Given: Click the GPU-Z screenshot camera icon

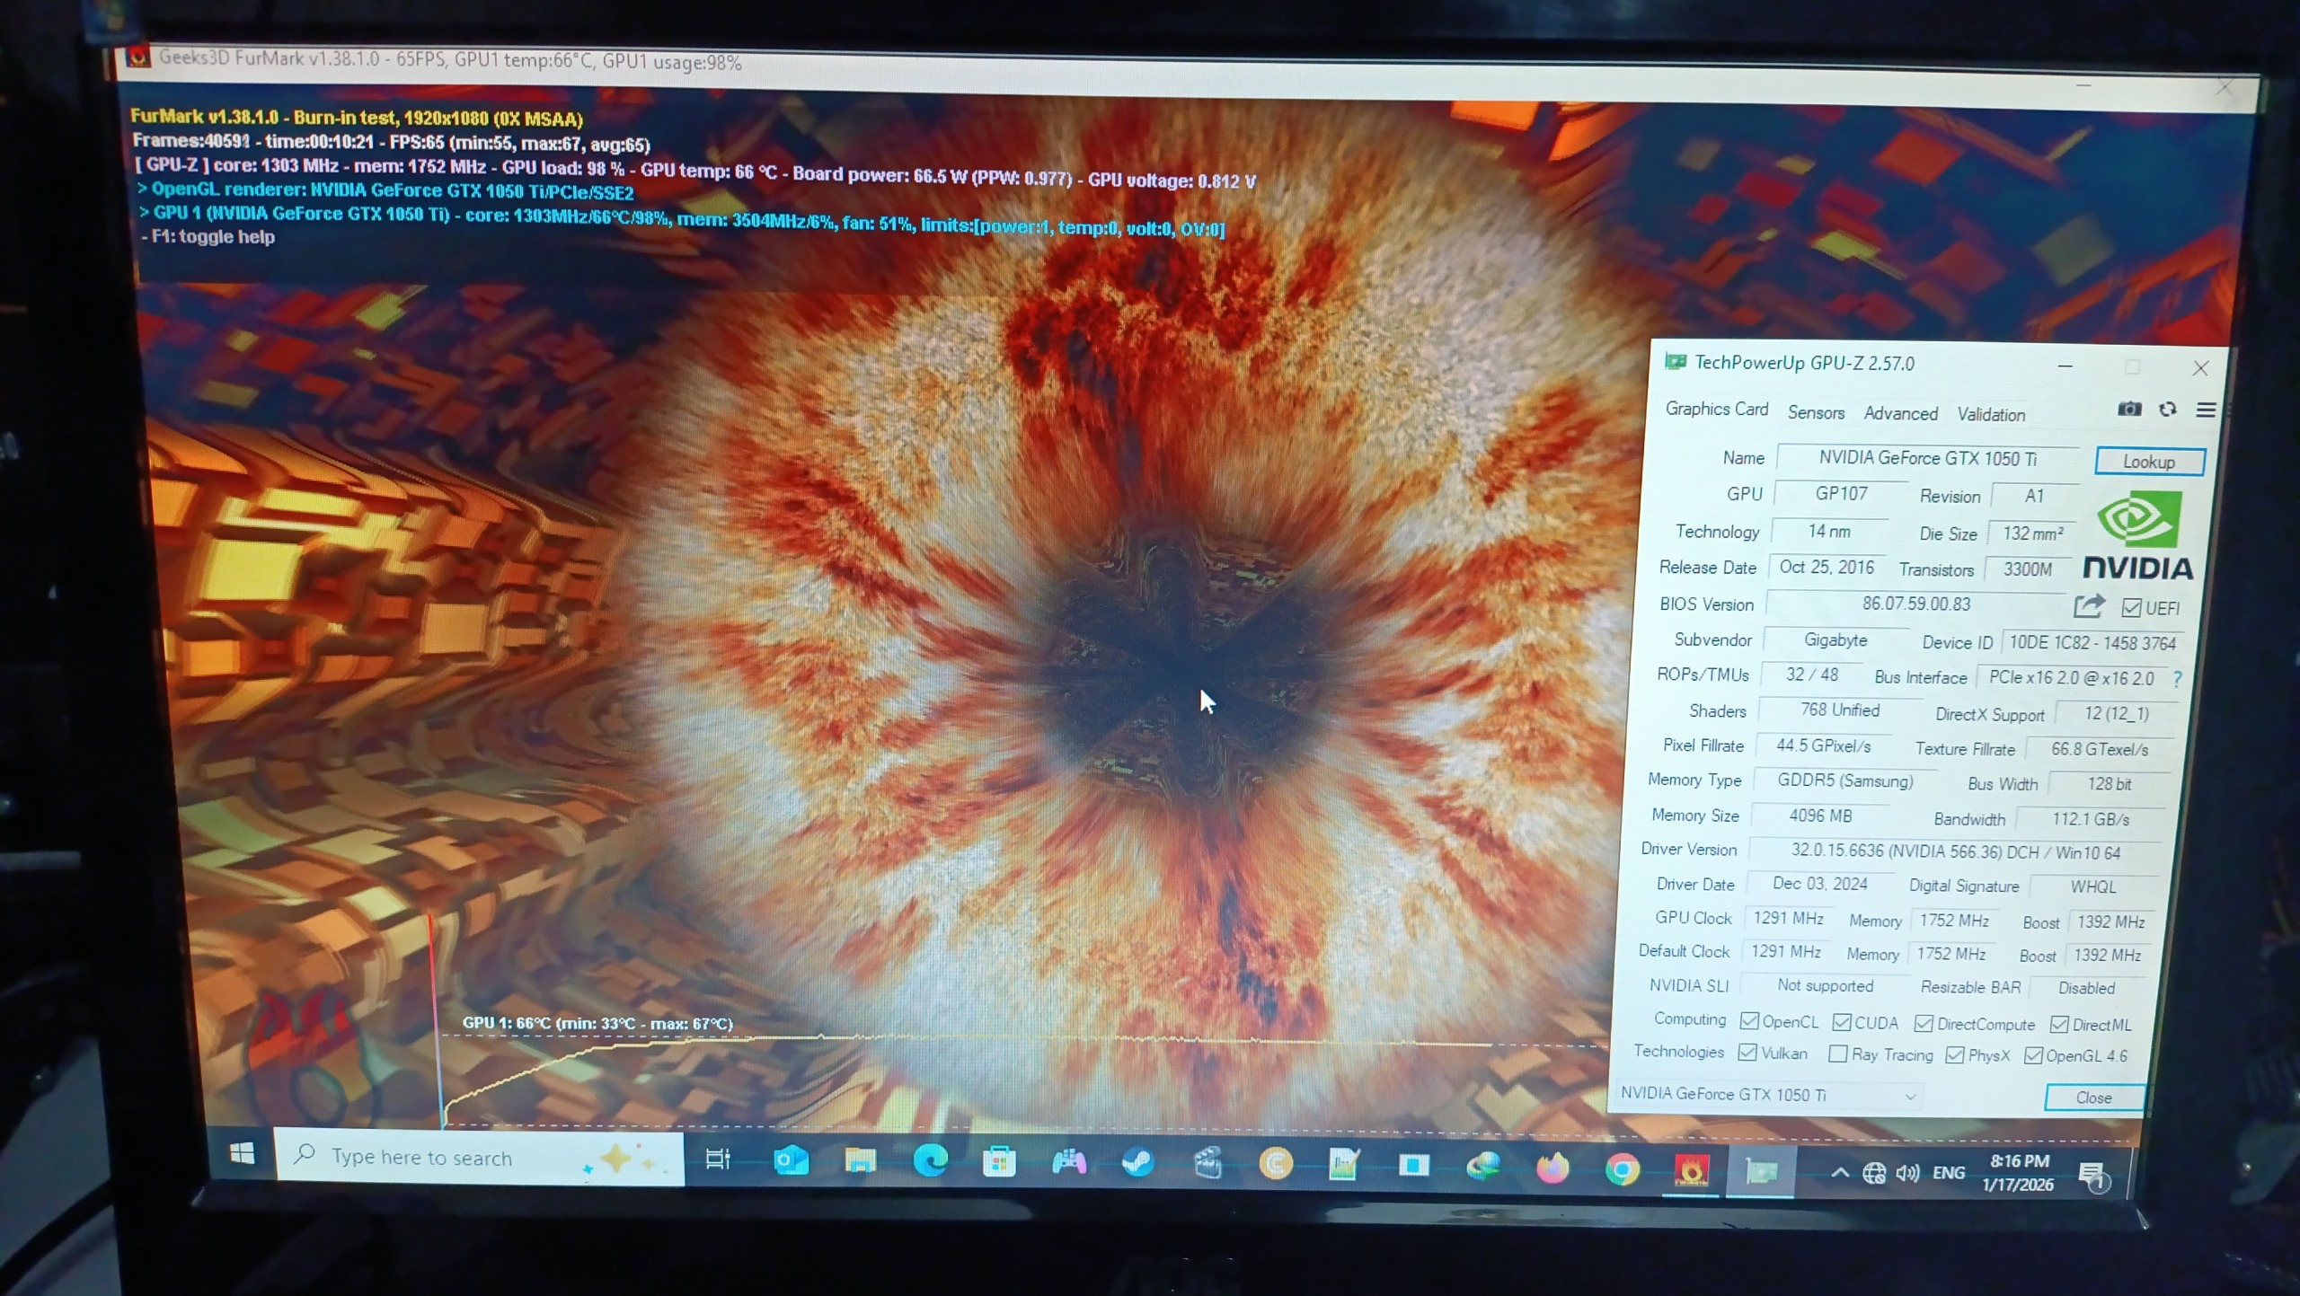Looking at the screenshot, I should 2128,410.
